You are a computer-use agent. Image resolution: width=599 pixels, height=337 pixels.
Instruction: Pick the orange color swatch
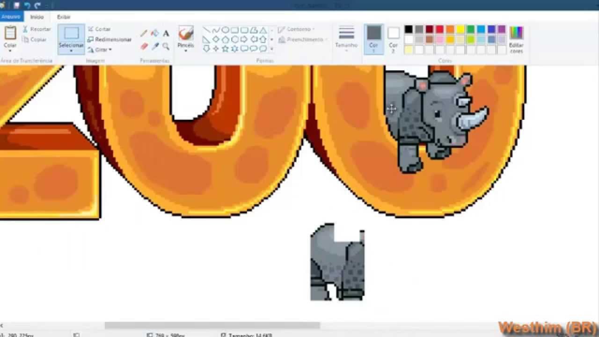450,29
